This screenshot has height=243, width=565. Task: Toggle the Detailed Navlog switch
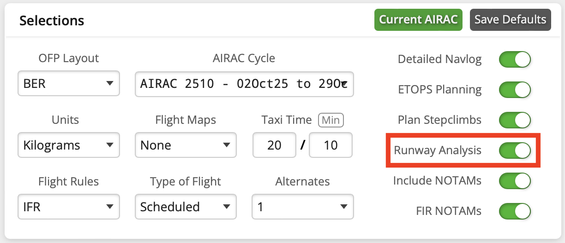(x=515, y=59)
